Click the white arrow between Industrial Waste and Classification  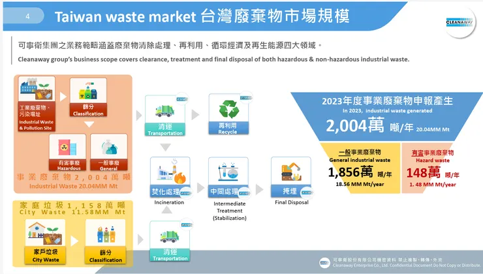coord(63,97)
